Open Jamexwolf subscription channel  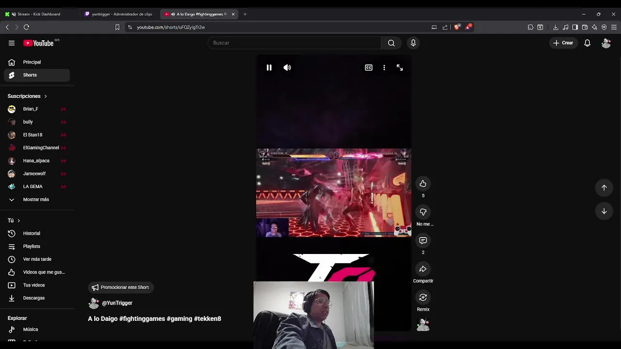click(37, 174)
